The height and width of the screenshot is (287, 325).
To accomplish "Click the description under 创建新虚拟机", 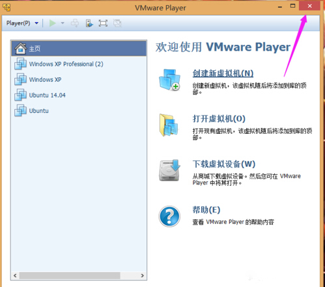I will pyautogui.click(x=249, y=89).
